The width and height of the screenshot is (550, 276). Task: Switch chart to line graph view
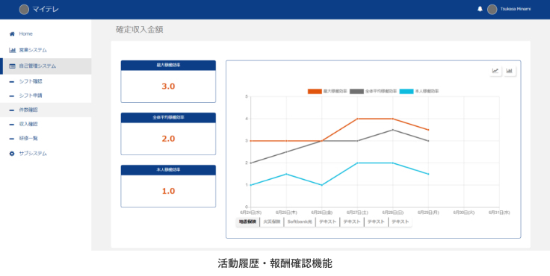[495, 71]
